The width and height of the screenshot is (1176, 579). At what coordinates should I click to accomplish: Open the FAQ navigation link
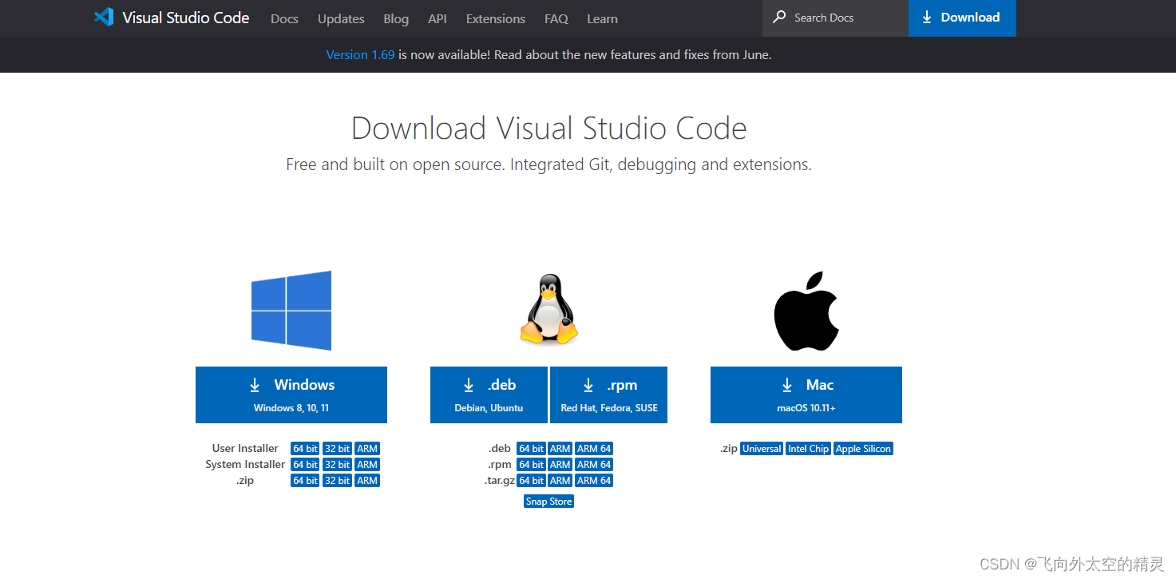pos(556,18)
